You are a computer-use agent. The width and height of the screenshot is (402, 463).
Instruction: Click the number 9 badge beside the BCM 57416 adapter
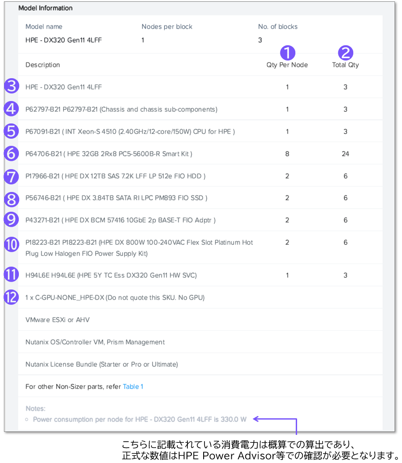(x=11, y=220)
